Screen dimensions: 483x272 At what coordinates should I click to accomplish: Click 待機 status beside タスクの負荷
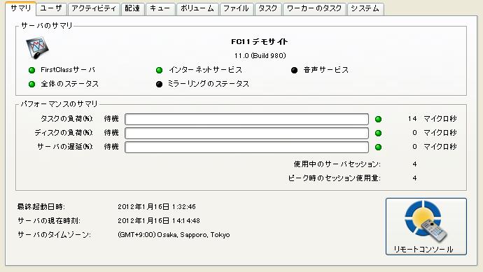pos(111,118)
